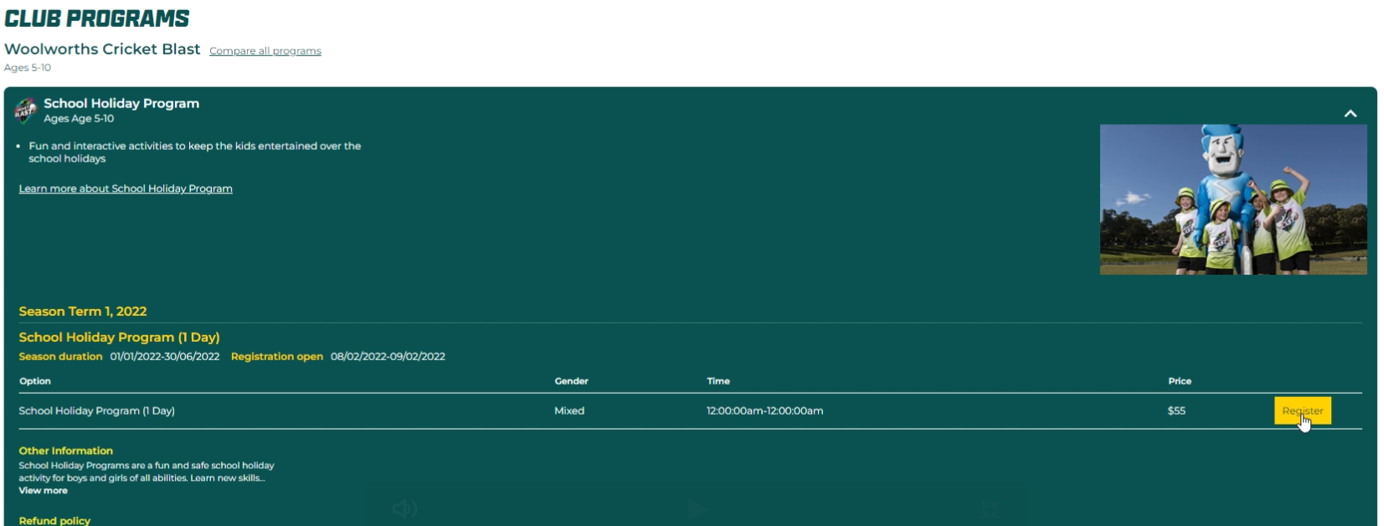Screen dimensions: 1384x526
Task: Click the Refund policy heading
Action: click(x=54, y=520)
